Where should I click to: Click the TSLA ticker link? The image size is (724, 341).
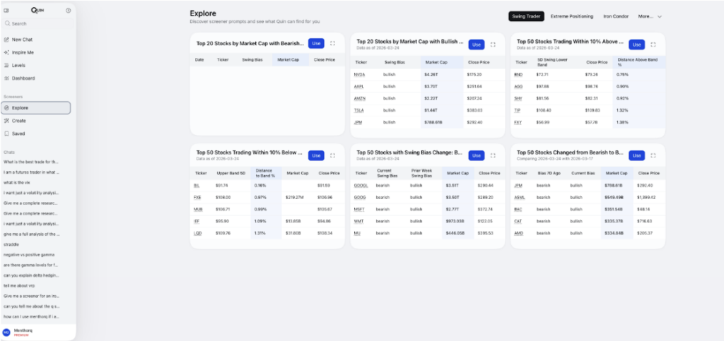point(358,111)
